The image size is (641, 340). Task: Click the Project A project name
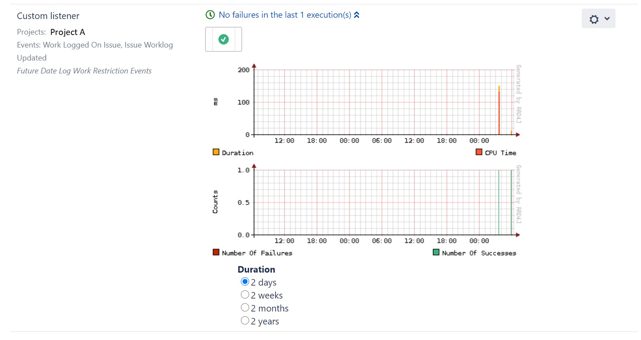click(x=67, y=32)
